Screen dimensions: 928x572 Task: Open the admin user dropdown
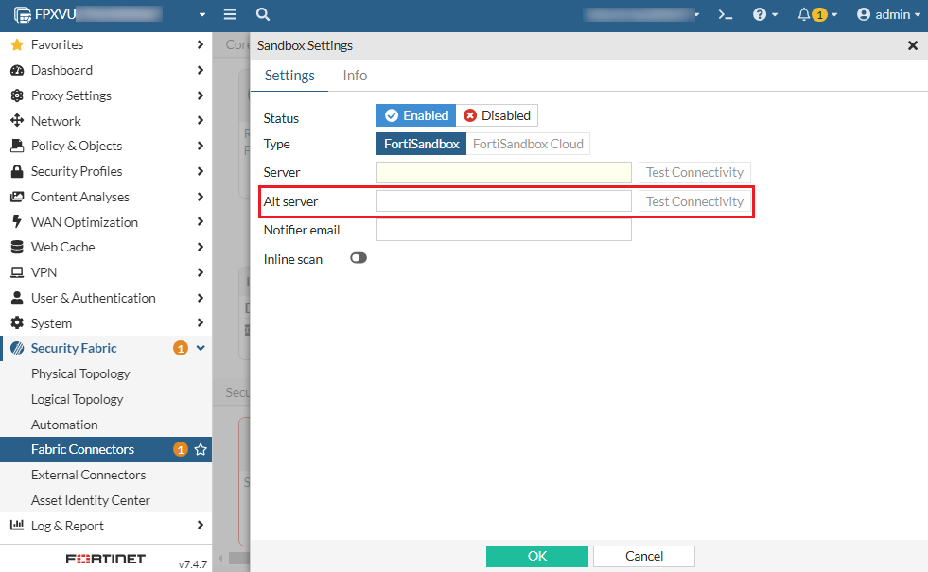click(888, 14)
